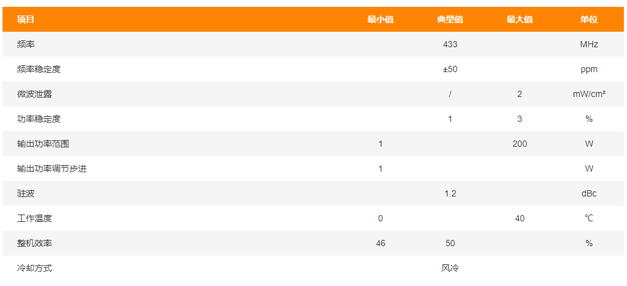The width and height of the screenshot is (627, 286).
Task: Click the ℃ unit cell
Action: point(589,218)
